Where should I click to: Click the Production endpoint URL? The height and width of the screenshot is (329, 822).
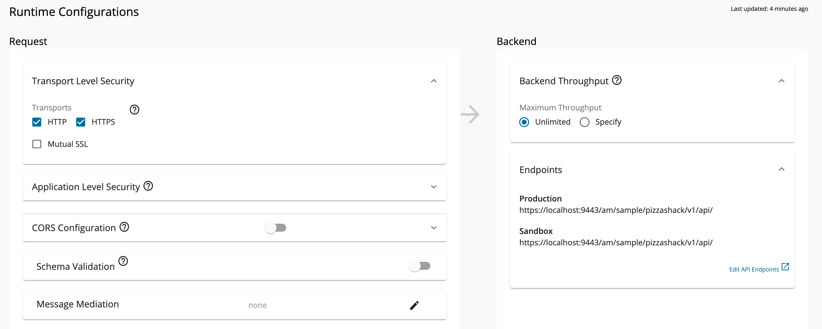[616, 210]
